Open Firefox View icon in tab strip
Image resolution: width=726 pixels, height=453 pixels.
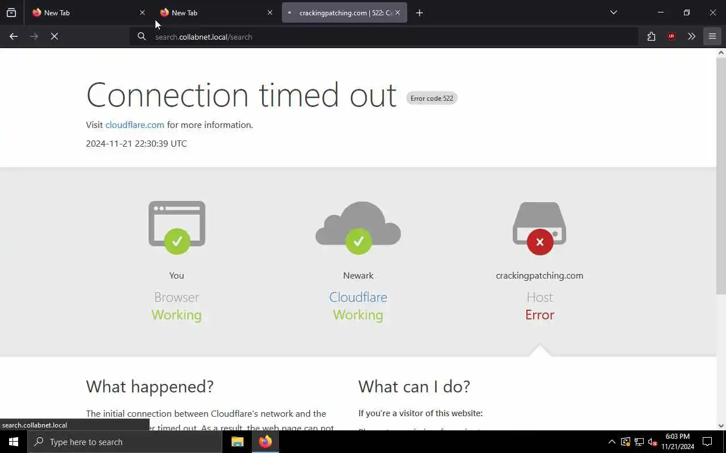[x=11, y=12]
